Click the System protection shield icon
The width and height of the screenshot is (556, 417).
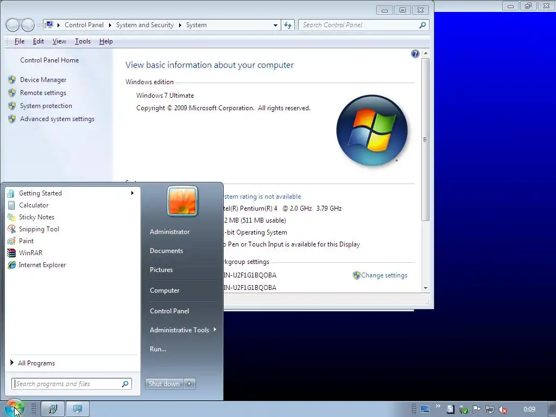point(12,106)
